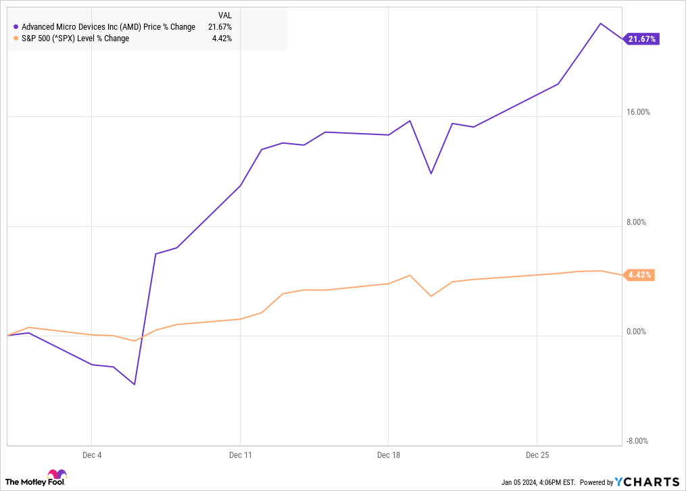Click the Dec 4 date axis label
686x491 pixels.
pyautogui.click(x=92, y=455)
